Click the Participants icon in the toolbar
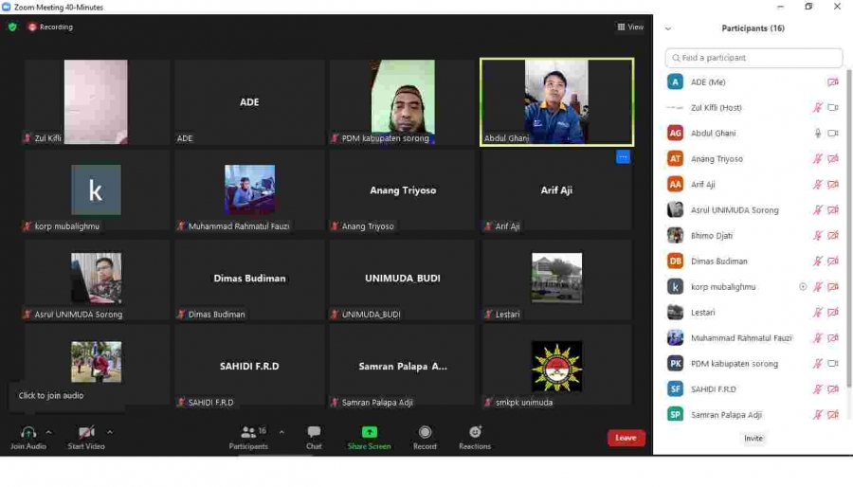 point(248,432)
